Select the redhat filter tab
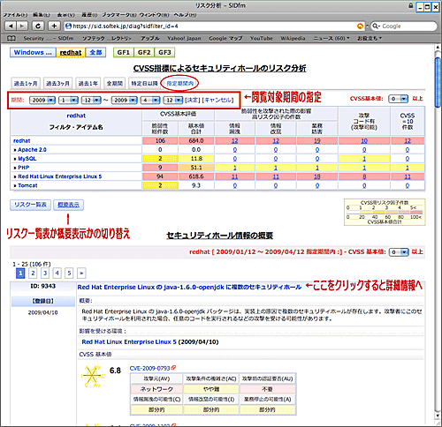The width and height of the screenshot is (442, 427). pos(71,53)
